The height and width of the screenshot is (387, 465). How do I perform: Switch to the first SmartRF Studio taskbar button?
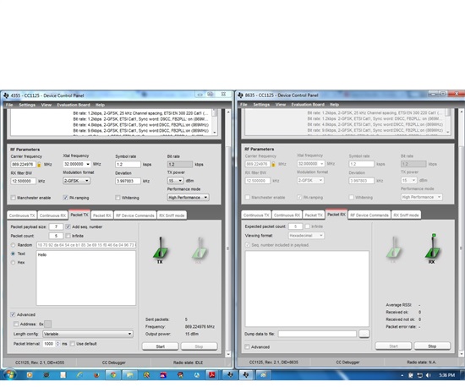click(230, 375)
